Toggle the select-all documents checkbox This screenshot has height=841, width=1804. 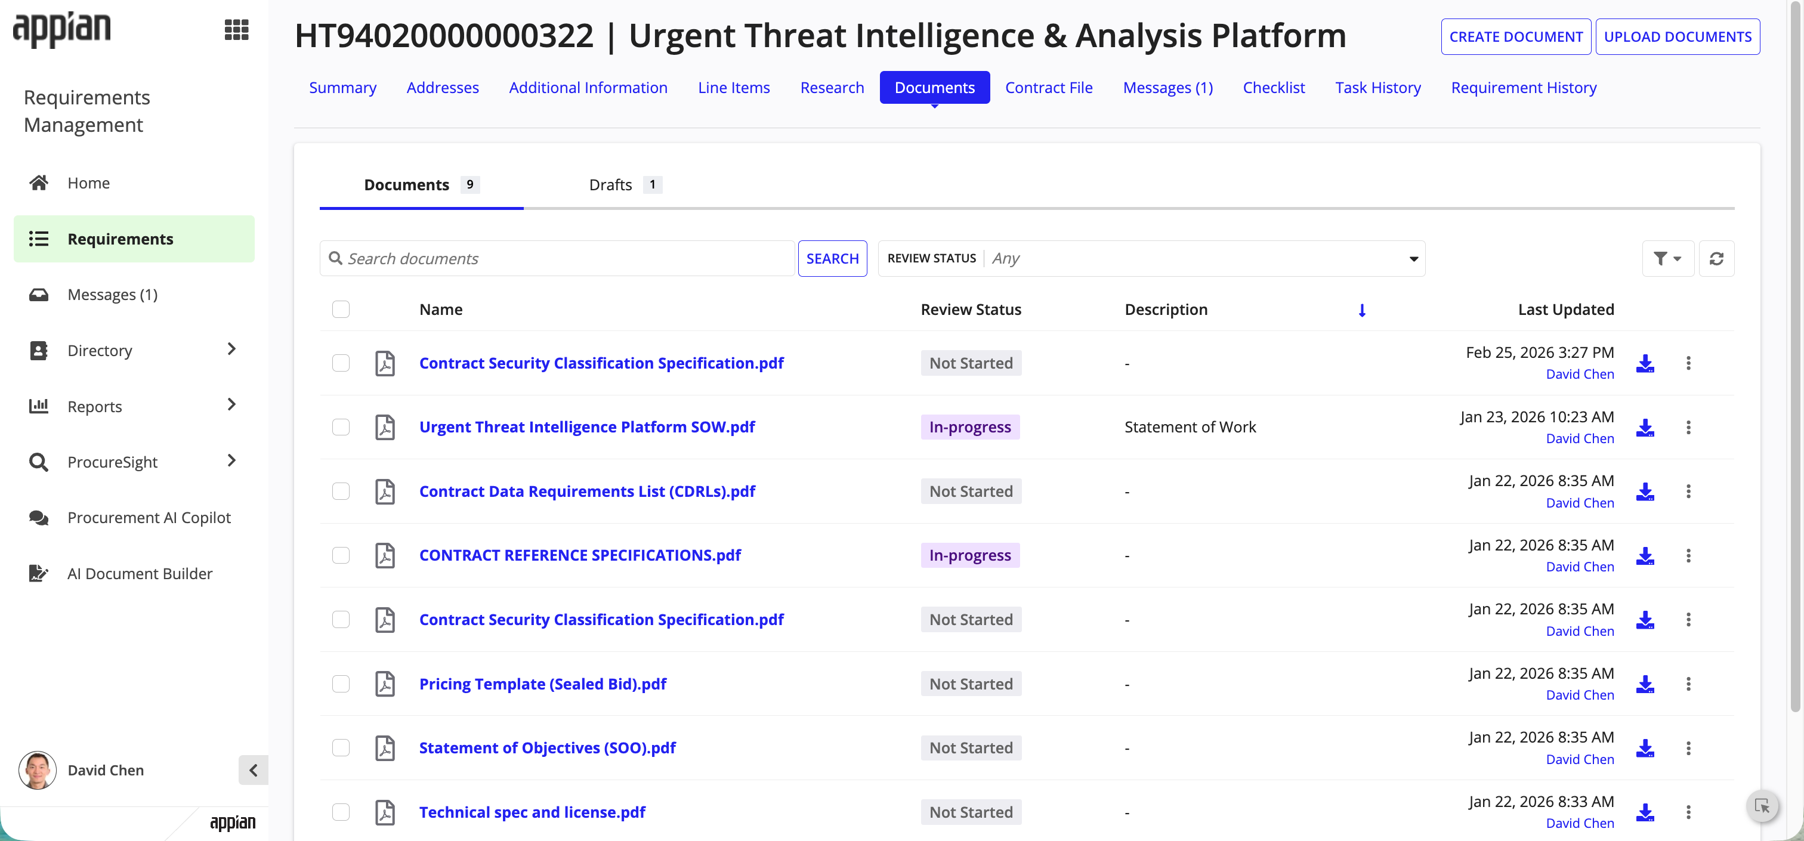[341, 310]
